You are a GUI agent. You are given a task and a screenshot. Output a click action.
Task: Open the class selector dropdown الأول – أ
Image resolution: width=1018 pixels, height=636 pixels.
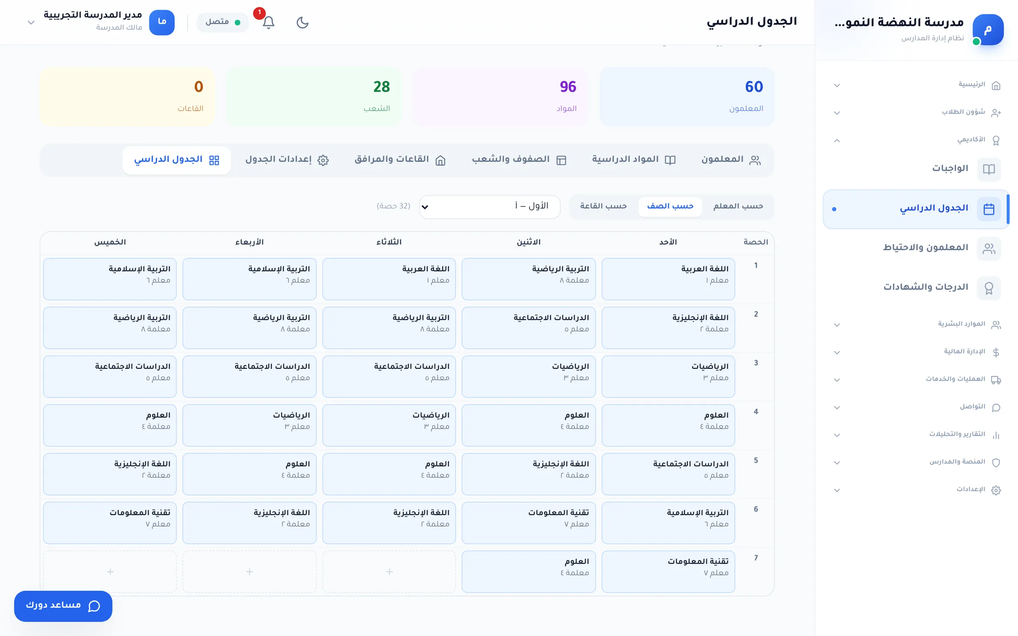(489, 206)
